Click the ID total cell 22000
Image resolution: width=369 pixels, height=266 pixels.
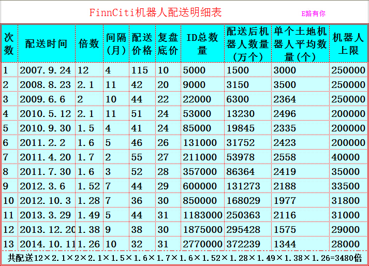point(202,99)
